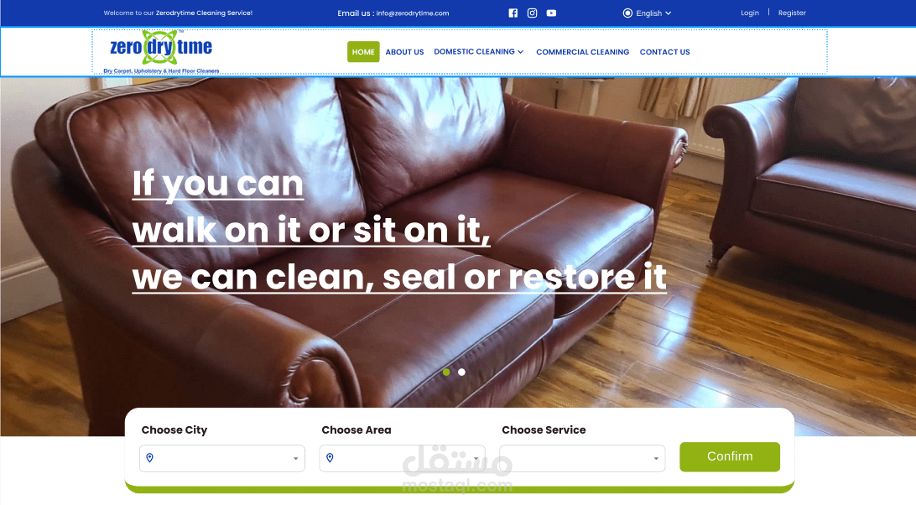The width and height of the screenshot is (916, 505).
Task: Open the Commercial Cleaning page
Action: click(x=582, y=52)
